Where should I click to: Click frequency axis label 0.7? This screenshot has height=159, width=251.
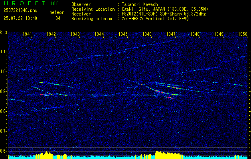[x=3, y=131]
